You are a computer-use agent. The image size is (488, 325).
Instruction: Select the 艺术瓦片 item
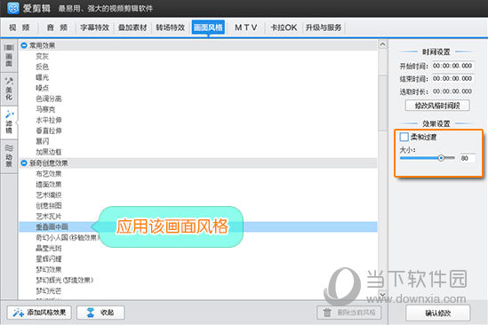coord(49,216)
